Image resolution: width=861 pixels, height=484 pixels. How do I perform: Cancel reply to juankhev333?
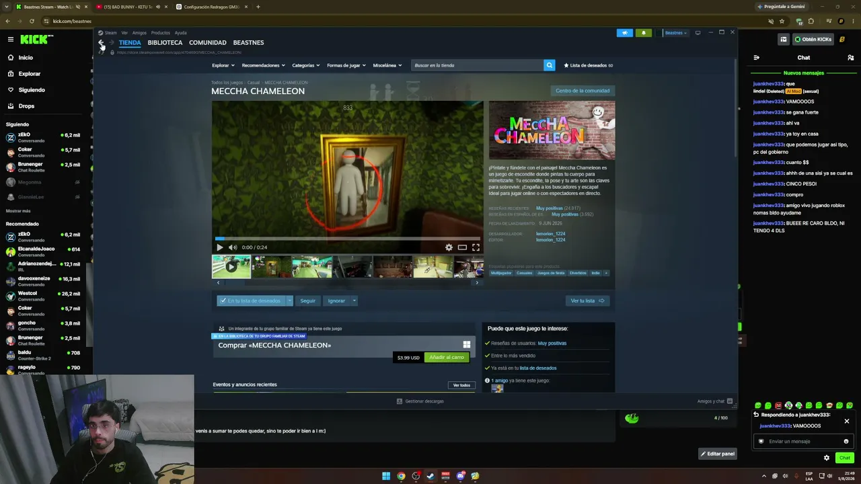pyautogui.click(x=847, y=421)
